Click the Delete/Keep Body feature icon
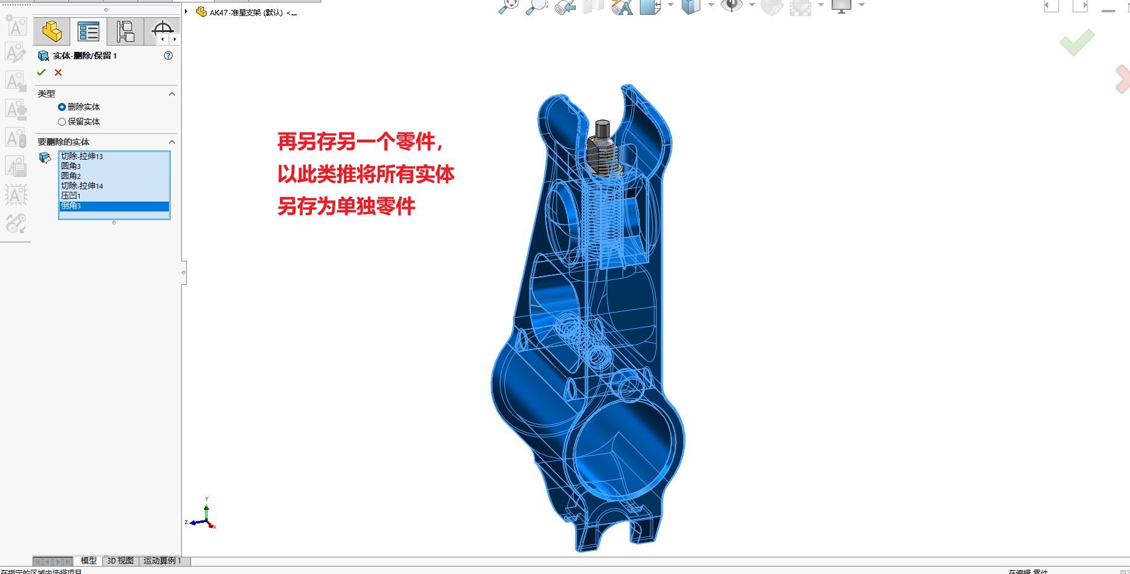Viewport: 1130px width, 574px height. coord(43,55)
